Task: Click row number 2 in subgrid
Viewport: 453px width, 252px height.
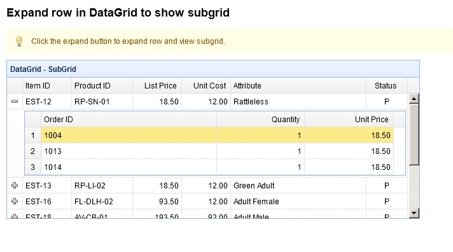Action: [32, 151]
